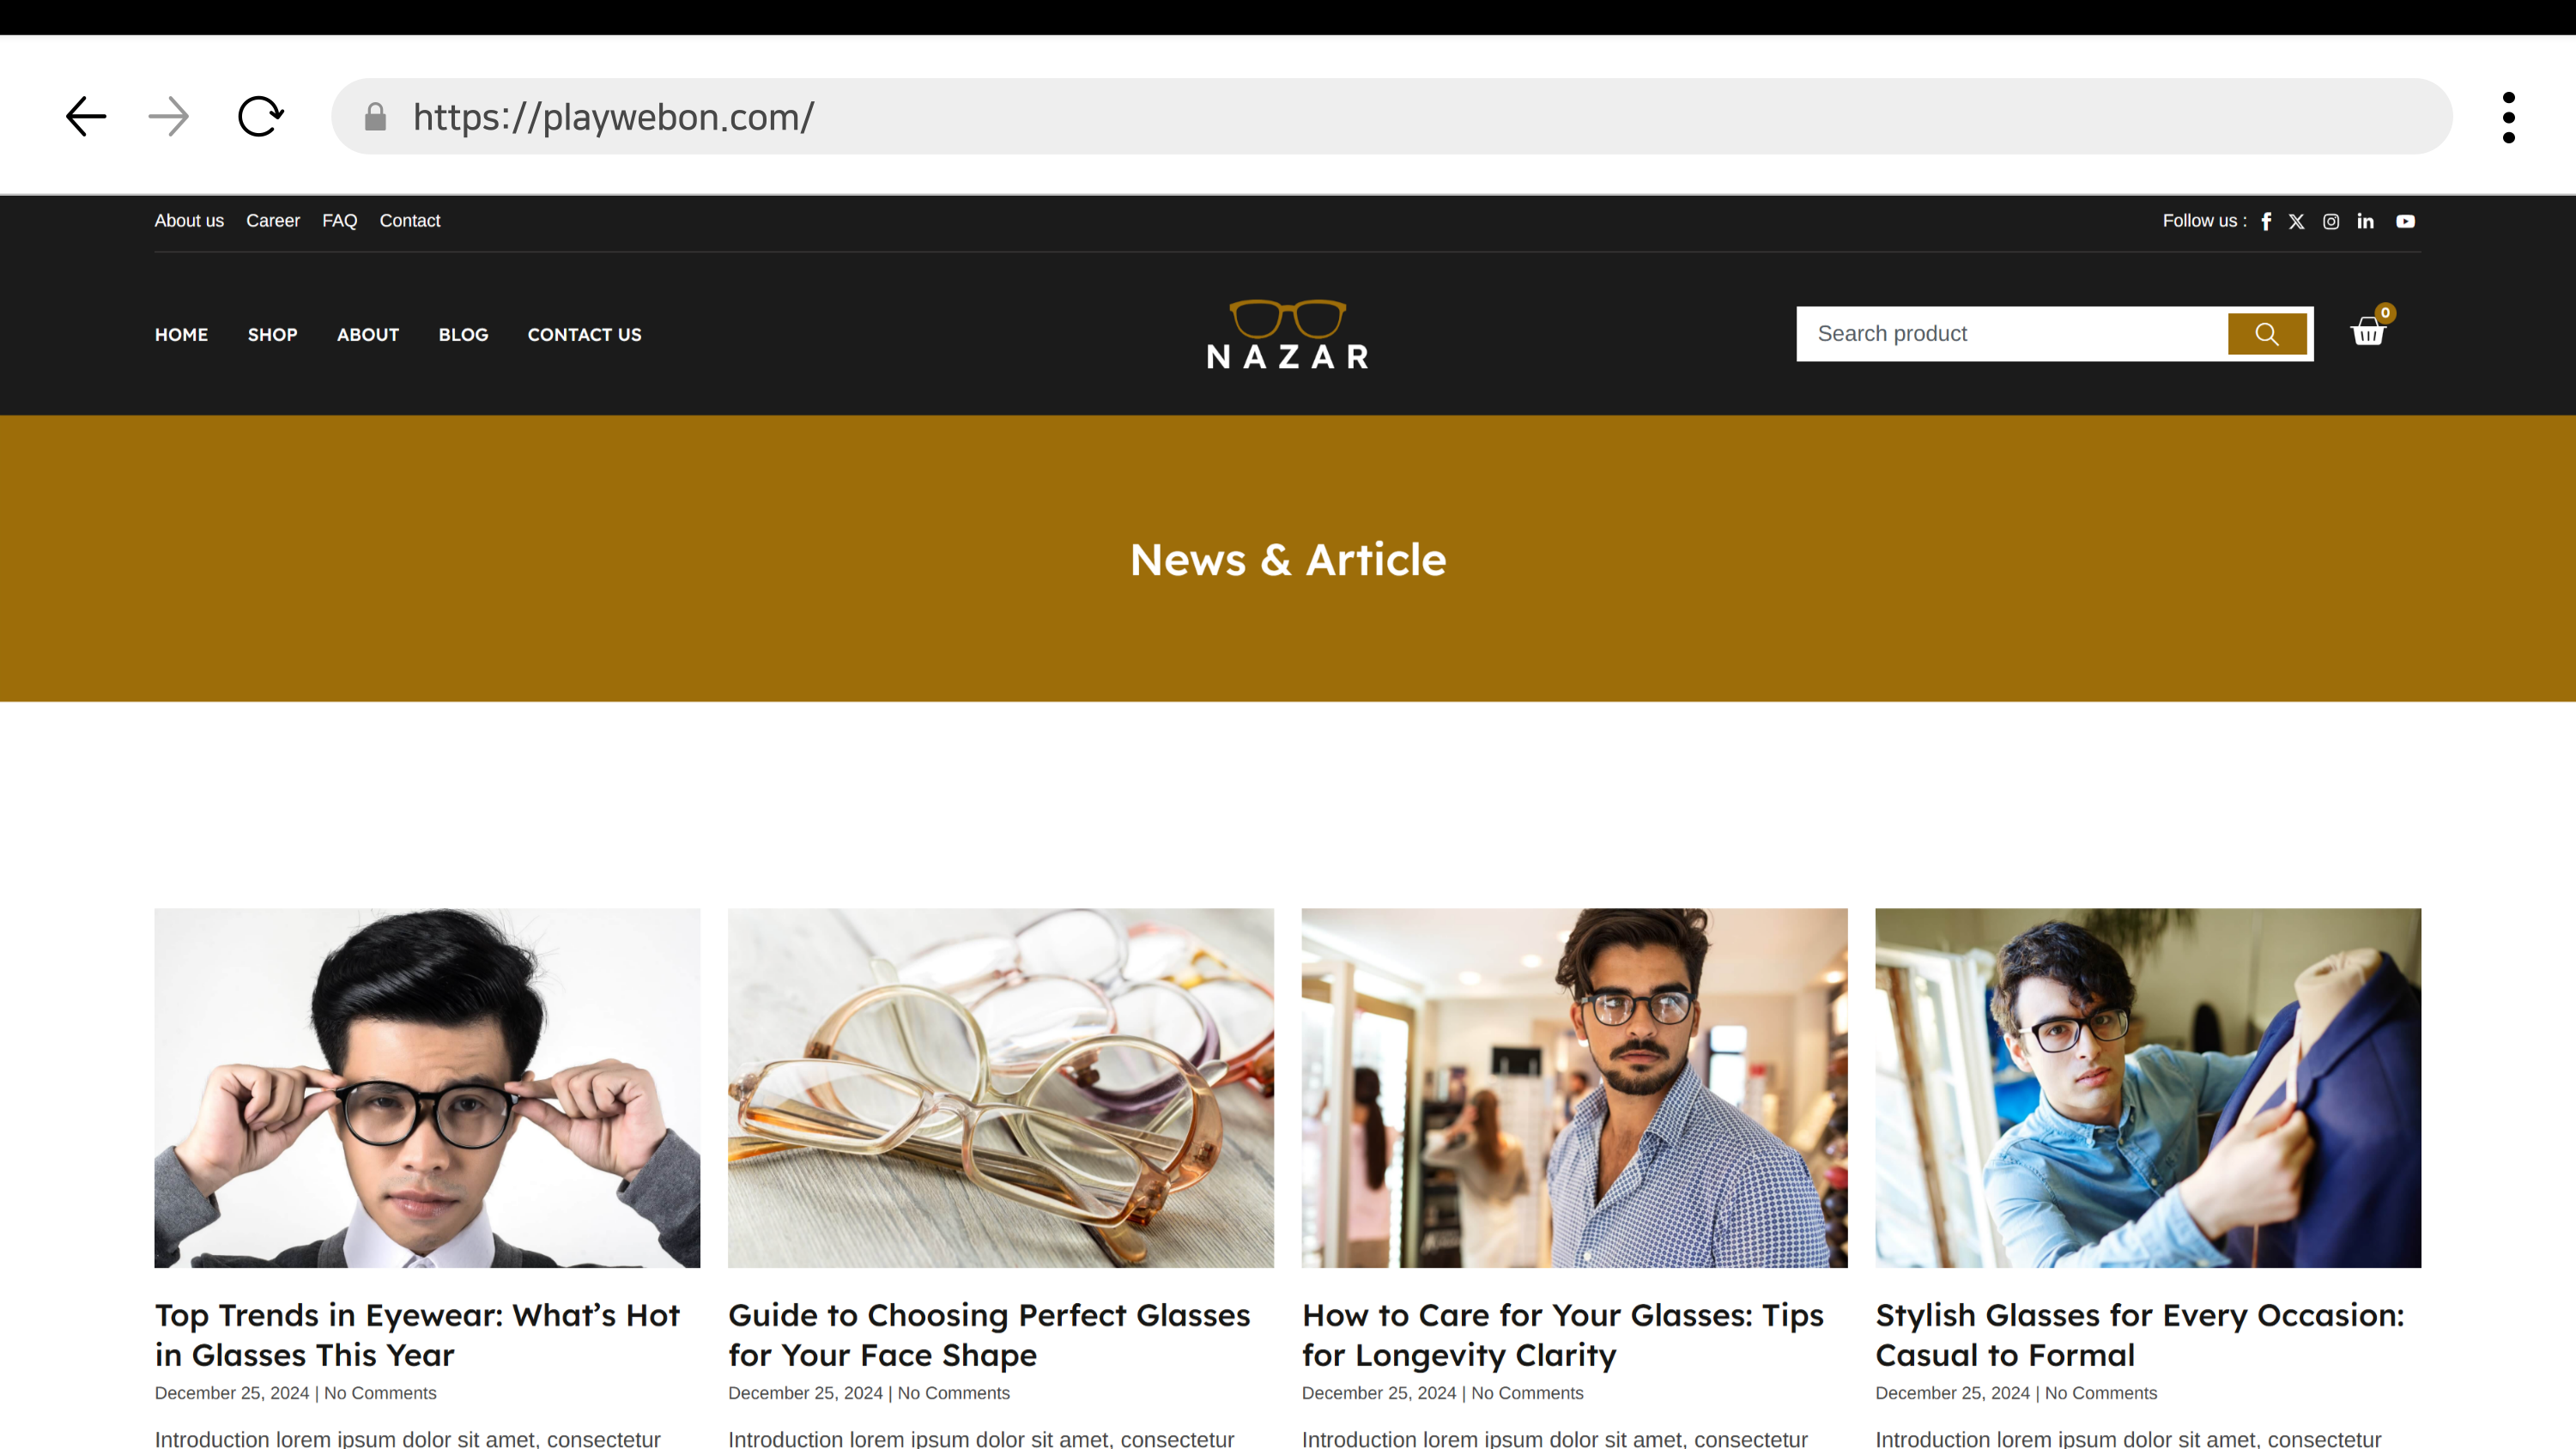Open the Top Trends in Eyewear article title
Viewport: 2576px width, 1449px height.
coord(417,1334)
